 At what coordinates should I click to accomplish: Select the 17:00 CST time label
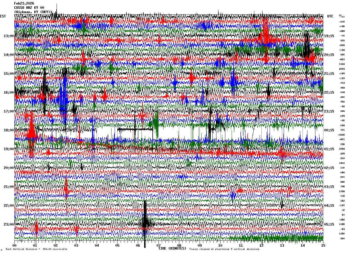click(9, 111)
